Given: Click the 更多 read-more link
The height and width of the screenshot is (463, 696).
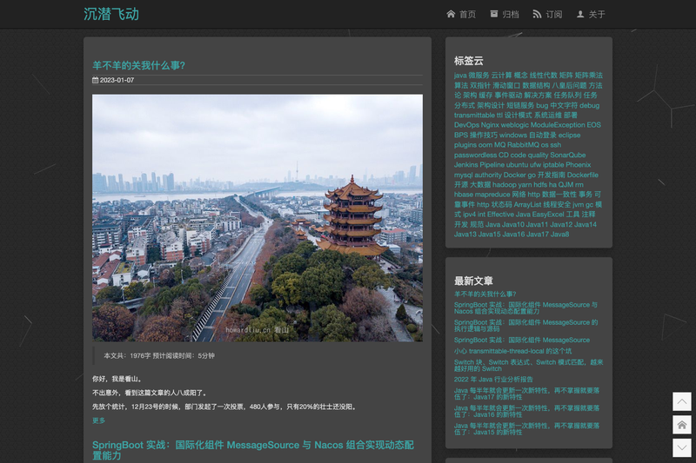Looking at the screenshot, I should pos(98,420).
